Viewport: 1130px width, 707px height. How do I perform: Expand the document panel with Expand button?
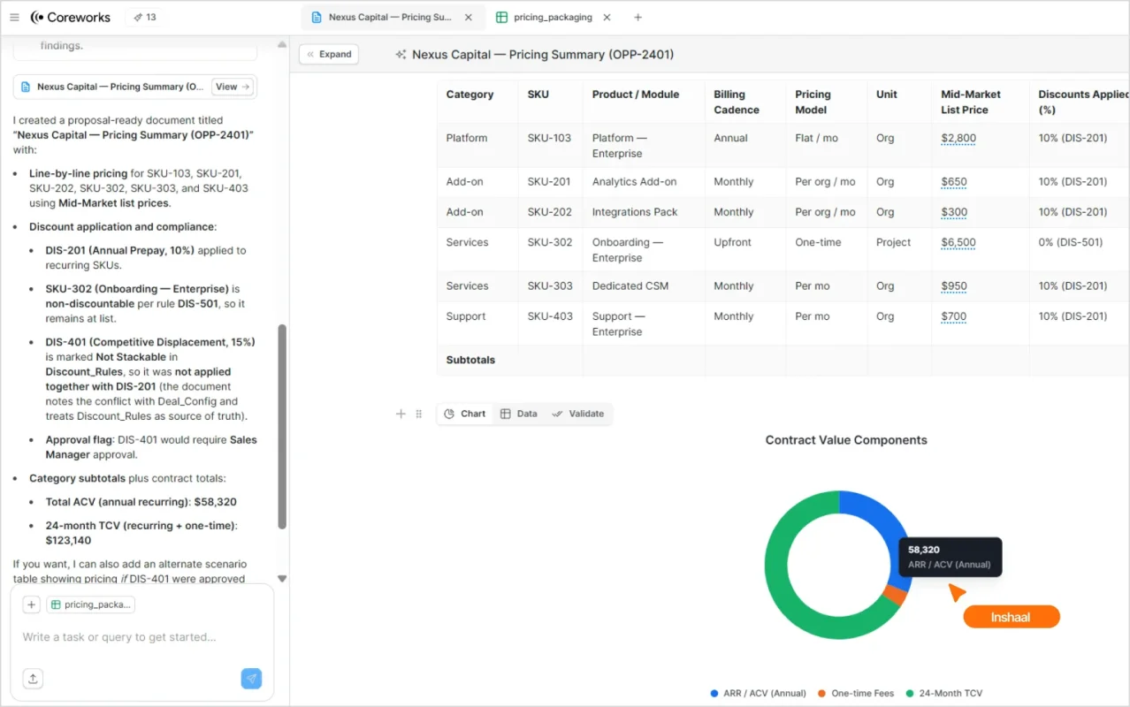(329, 54)
